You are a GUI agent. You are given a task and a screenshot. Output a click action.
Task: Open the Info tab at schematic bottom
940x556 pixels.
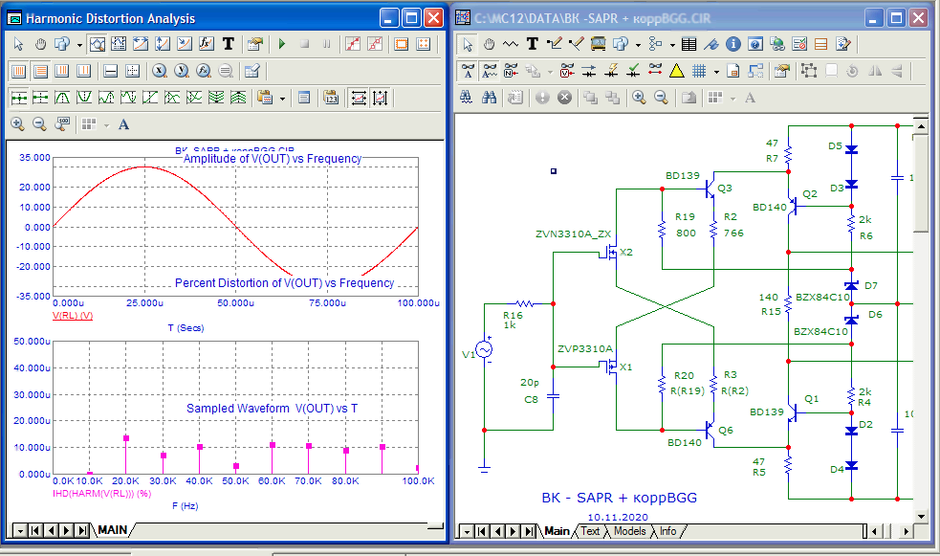(x=667, y=531)
